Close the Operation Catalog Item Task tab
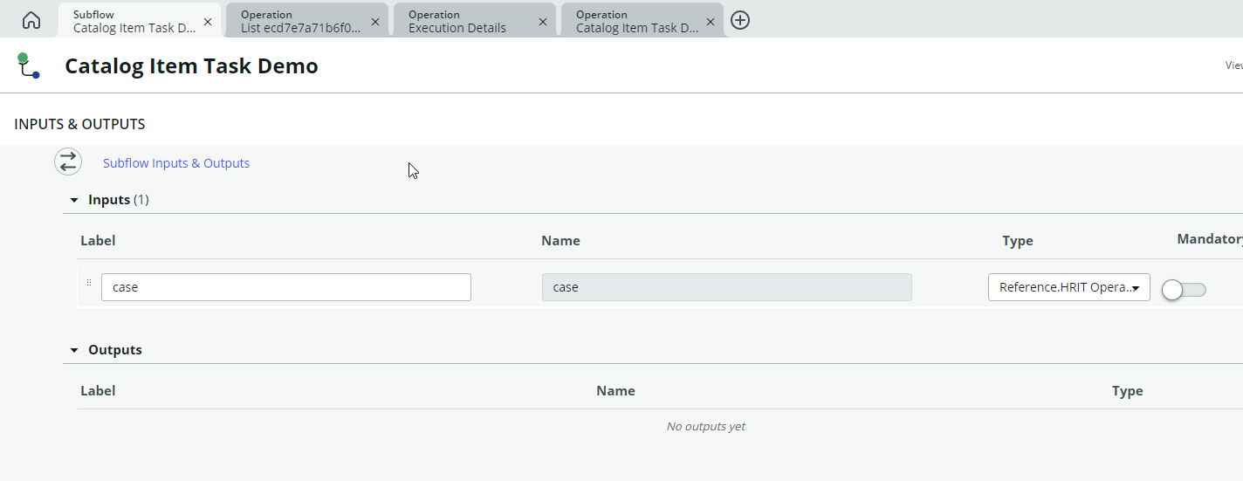Viewport: 1243px width, 481px height. point(710,21)
